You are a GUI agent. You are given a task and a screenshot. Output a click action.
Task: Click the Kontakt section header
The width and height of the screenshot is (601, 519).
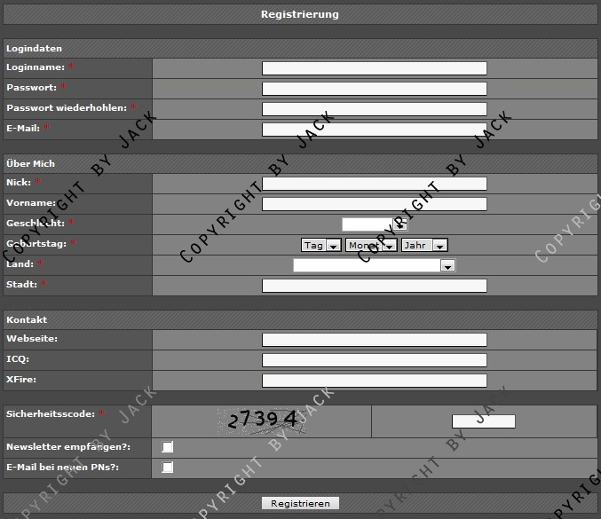pos(300,320)
